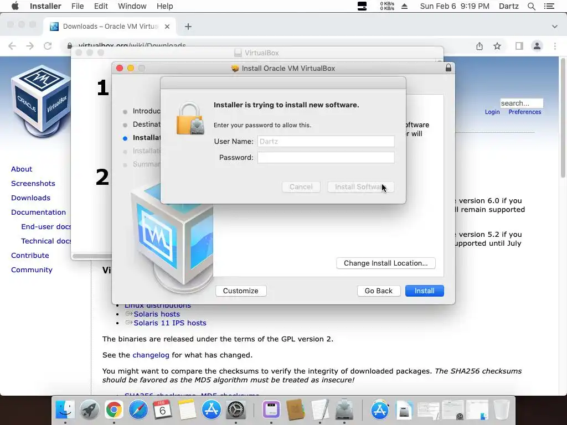Viewport: 567px width, 425px height.
Task: Focus the Password field
Action: coord(326,158)
